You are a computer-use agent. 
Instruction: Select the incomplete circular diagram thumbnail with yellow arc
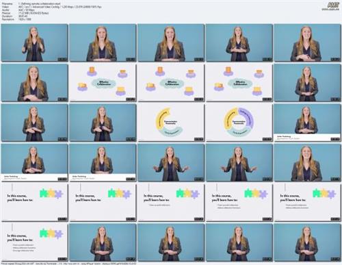click(171, 123)
